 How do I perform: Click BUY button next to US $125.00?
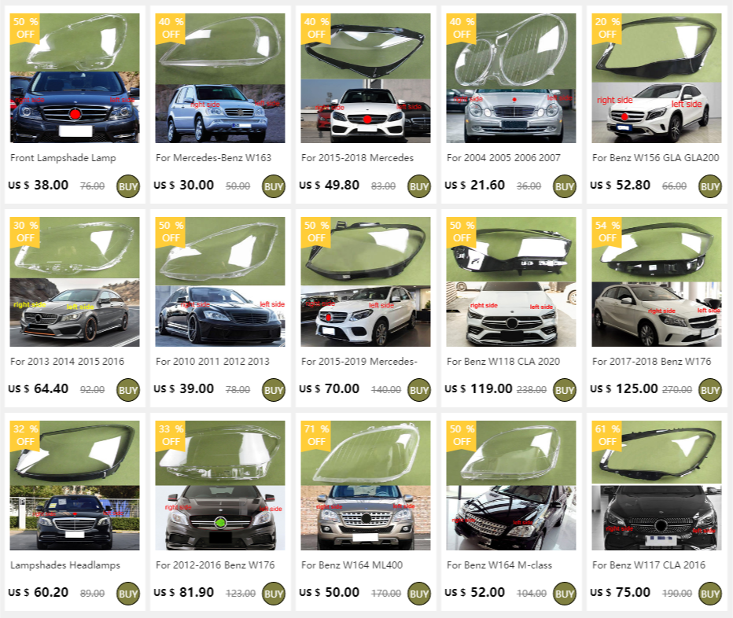coord(709,390)
